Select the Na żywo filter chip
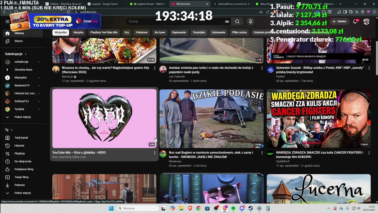Screen dimensions: 378x213 coord(160,32)
